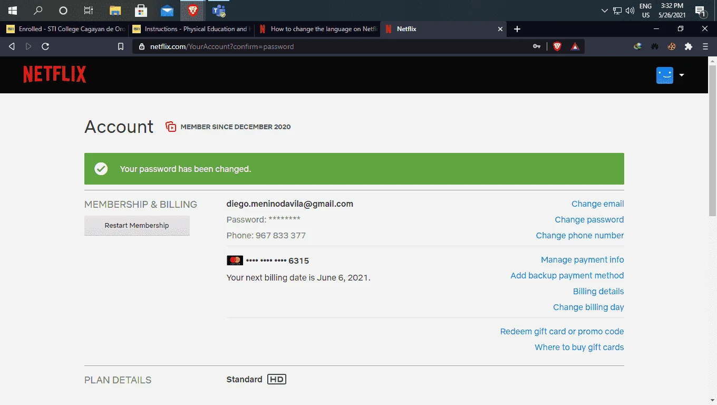
Task: Click the network status tray icon
Action: [617, 11]
